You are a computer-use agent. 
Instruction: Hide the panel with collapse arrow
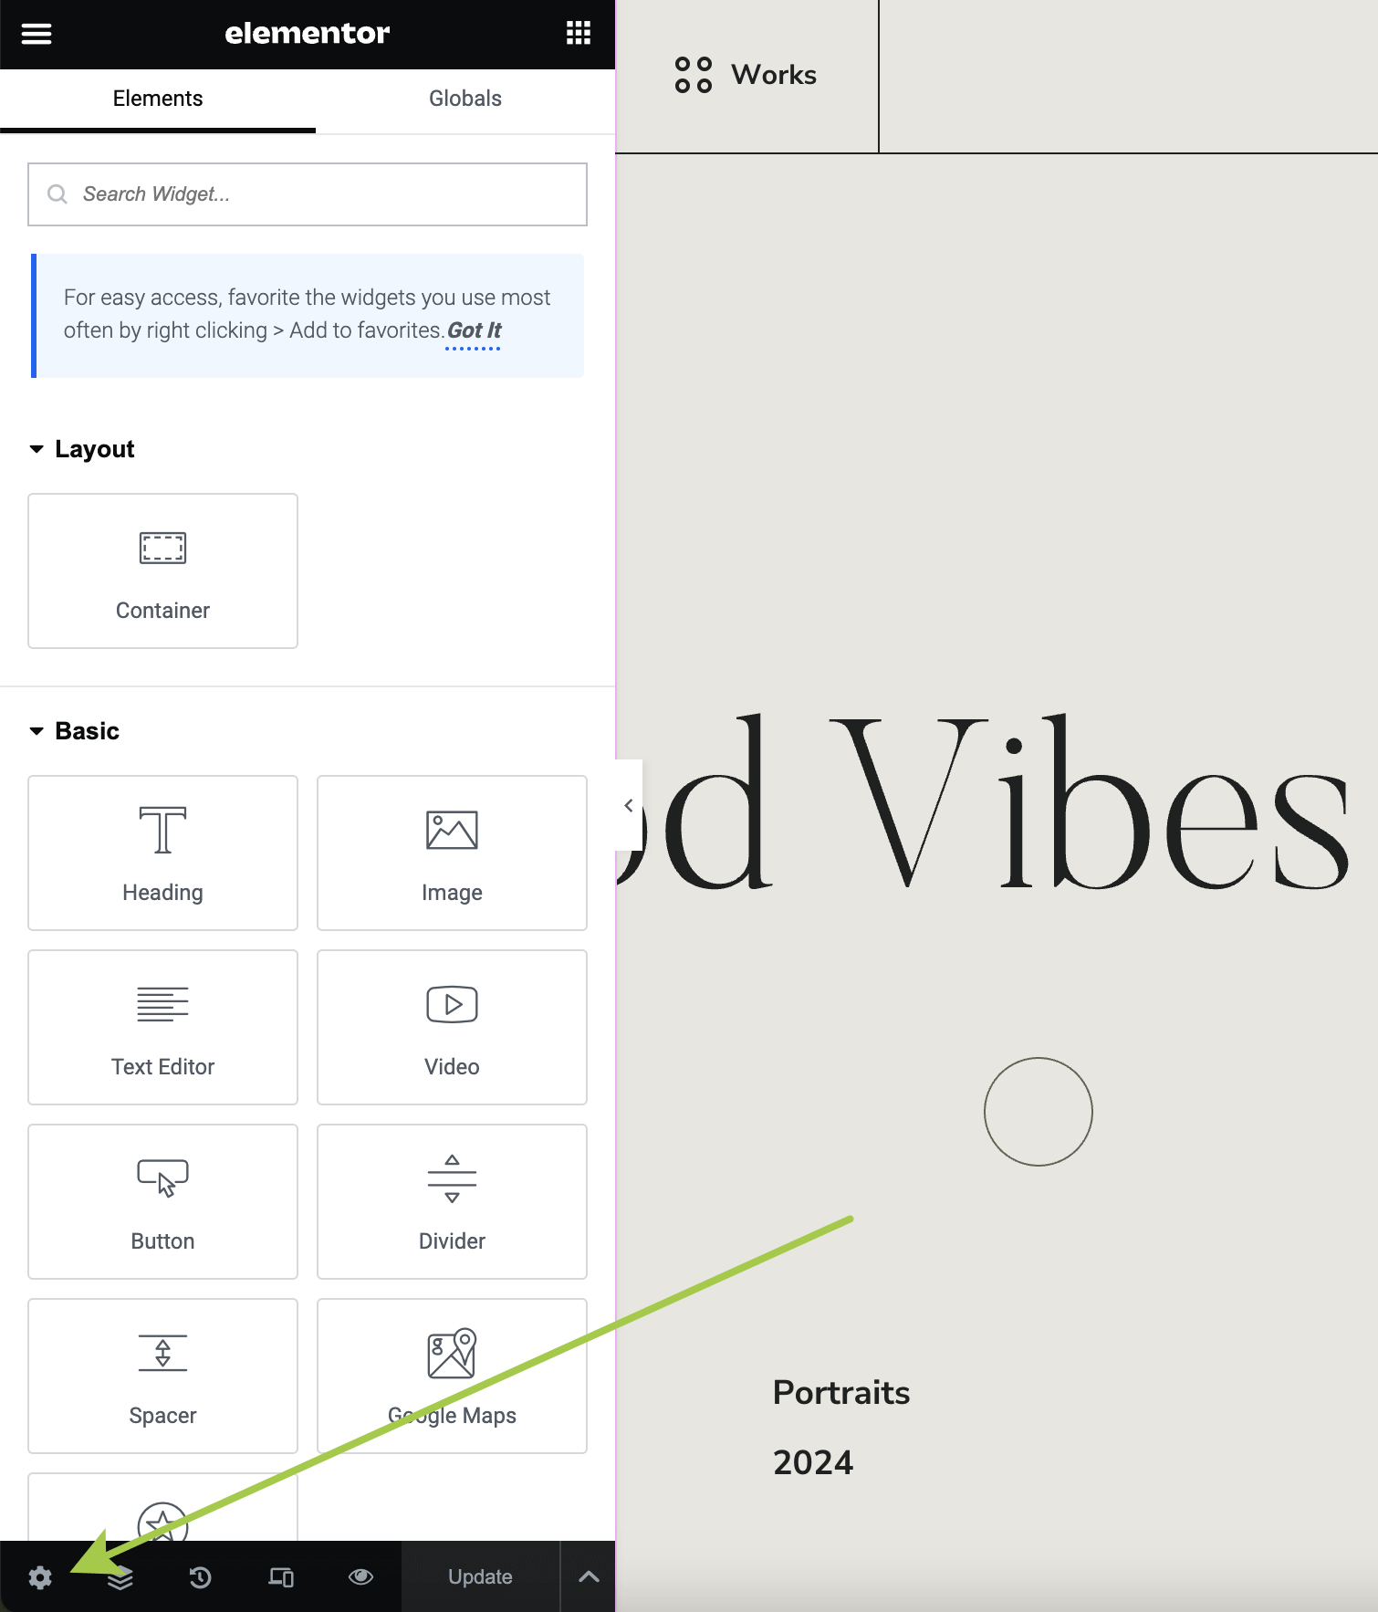(628, 805)
